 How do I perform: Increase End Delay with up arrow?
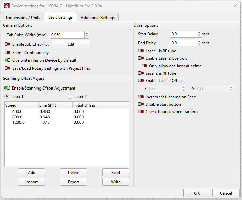click(x=199, y=41)
